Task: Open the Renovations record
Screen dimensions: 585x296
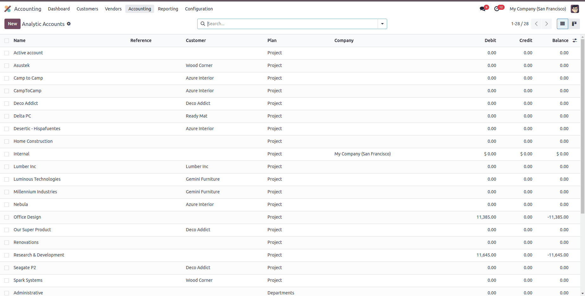Action: tap(26, 242)
